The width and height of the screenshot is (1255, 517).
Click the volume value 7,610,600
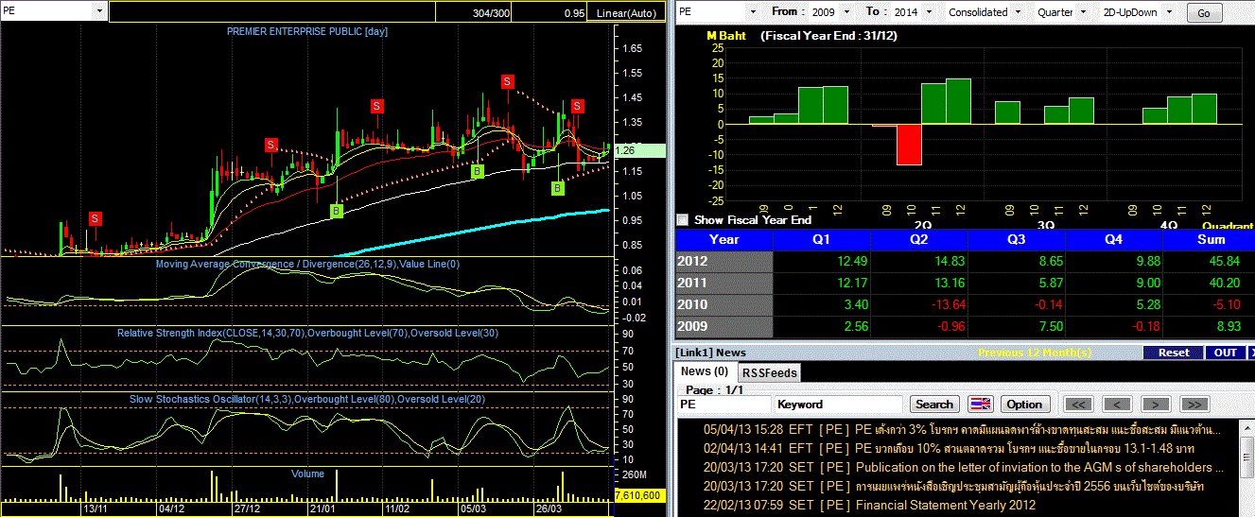pyautogui.click(x=638, y=494)
